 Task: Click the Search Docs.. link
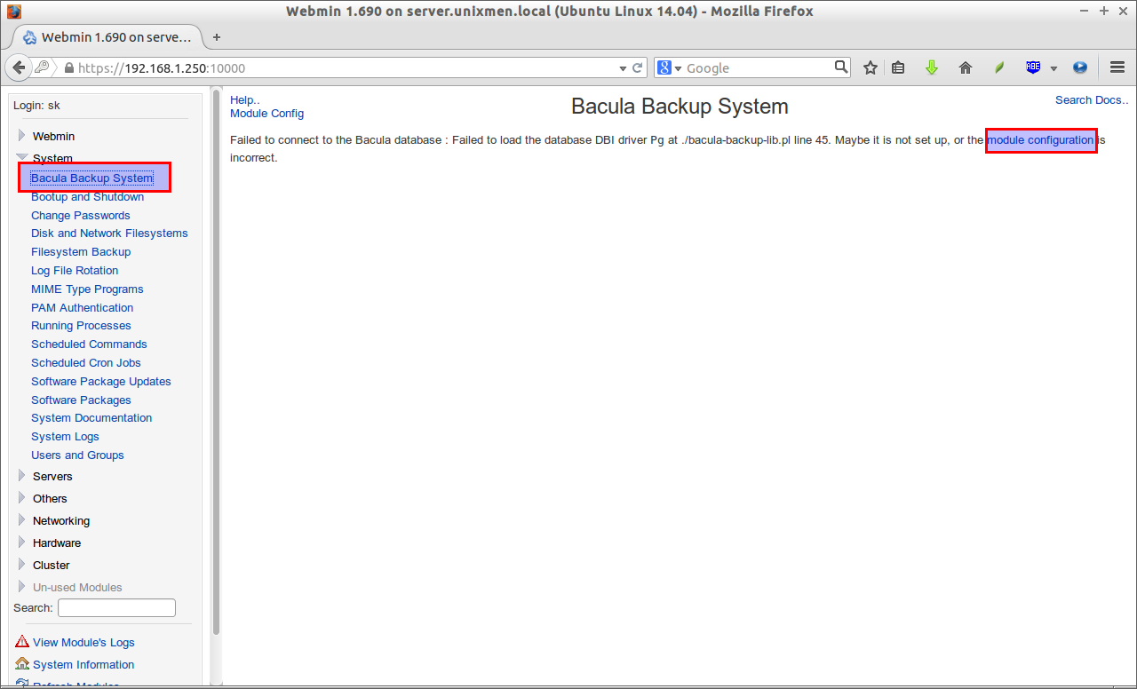(1092, 100)
